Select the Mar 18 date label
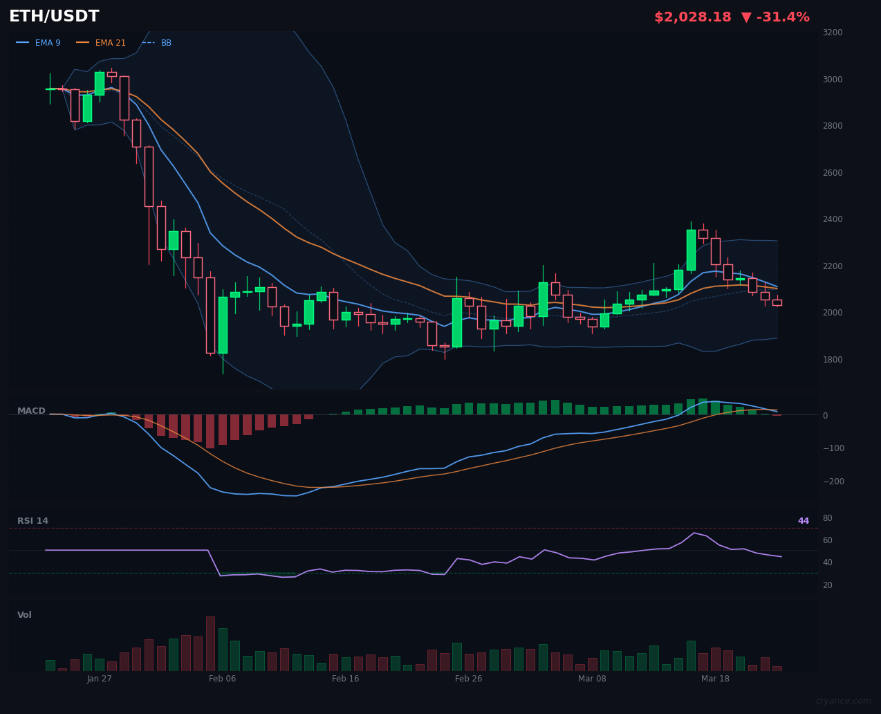 click(x=715, y=679)
